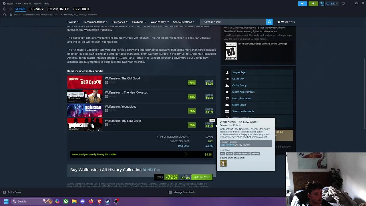Click the Add a Game plus icon
The height and width of the screenshot is (206, 366).
[4, 192]
